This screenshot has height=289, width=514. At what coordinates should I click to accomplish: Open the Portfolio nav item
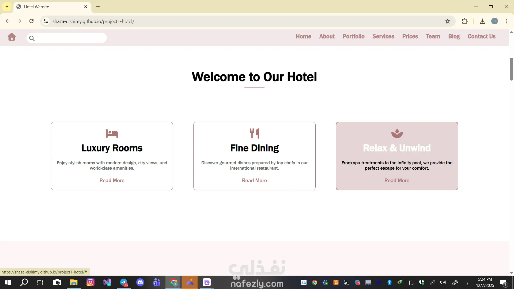click(x=353, y=36)
